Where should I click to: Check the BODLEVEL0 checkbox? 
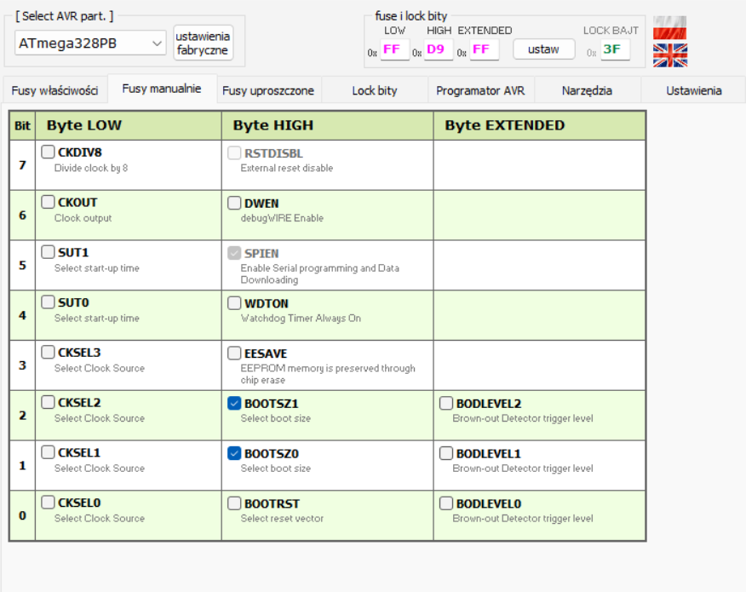(445, 503)
